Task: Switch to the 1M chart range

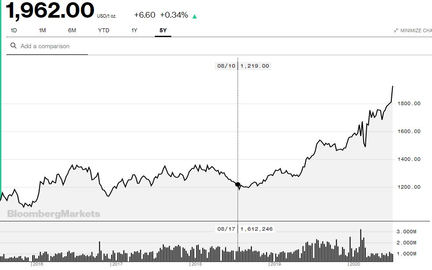Action: [x=42, y=30]
